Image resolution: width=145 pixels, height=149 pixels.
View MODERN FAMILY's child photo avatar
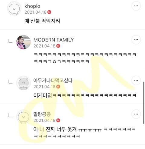24,42
